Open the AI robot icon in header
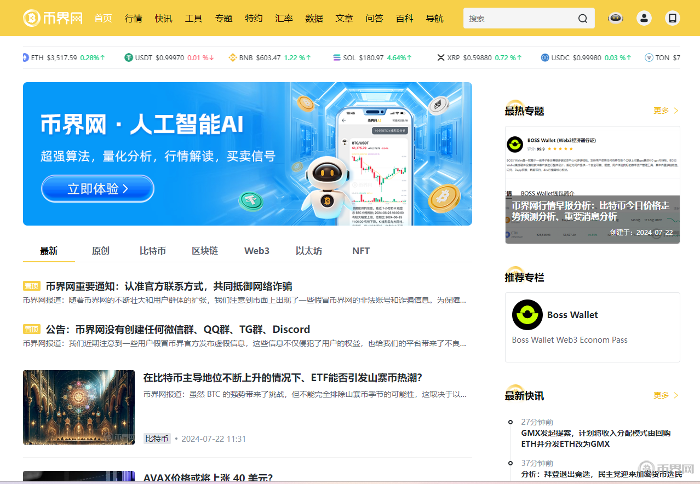The image size is (700, 484). tap(616, 18)
